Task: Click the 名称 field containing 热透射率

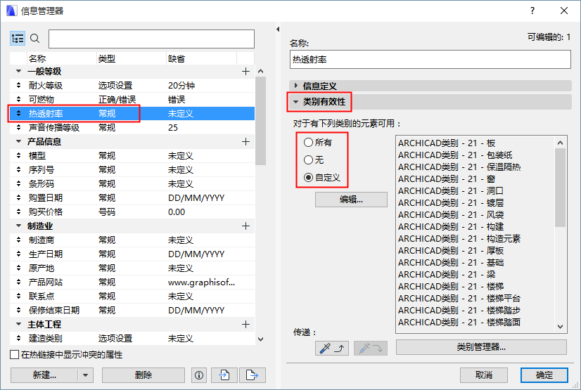Action: (x=430, y=60)
